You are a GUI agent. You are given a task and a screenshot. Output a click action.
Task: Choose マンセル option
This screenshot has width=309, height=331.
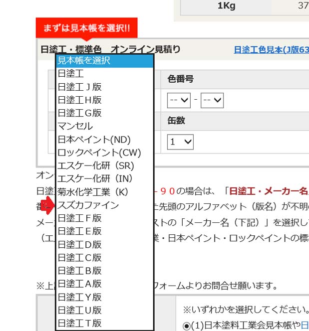105,126
